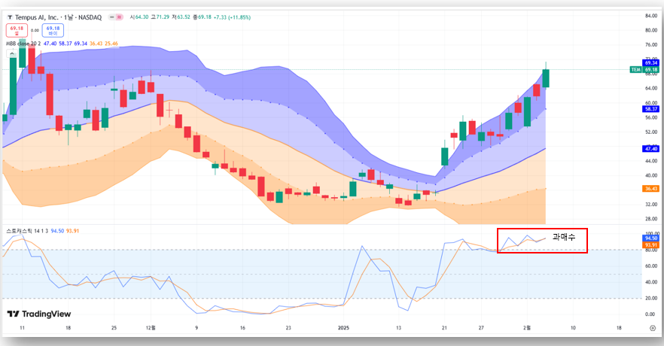Click the 84.00 price axis tick
This screenshot has width=664, height=346.
651,16
